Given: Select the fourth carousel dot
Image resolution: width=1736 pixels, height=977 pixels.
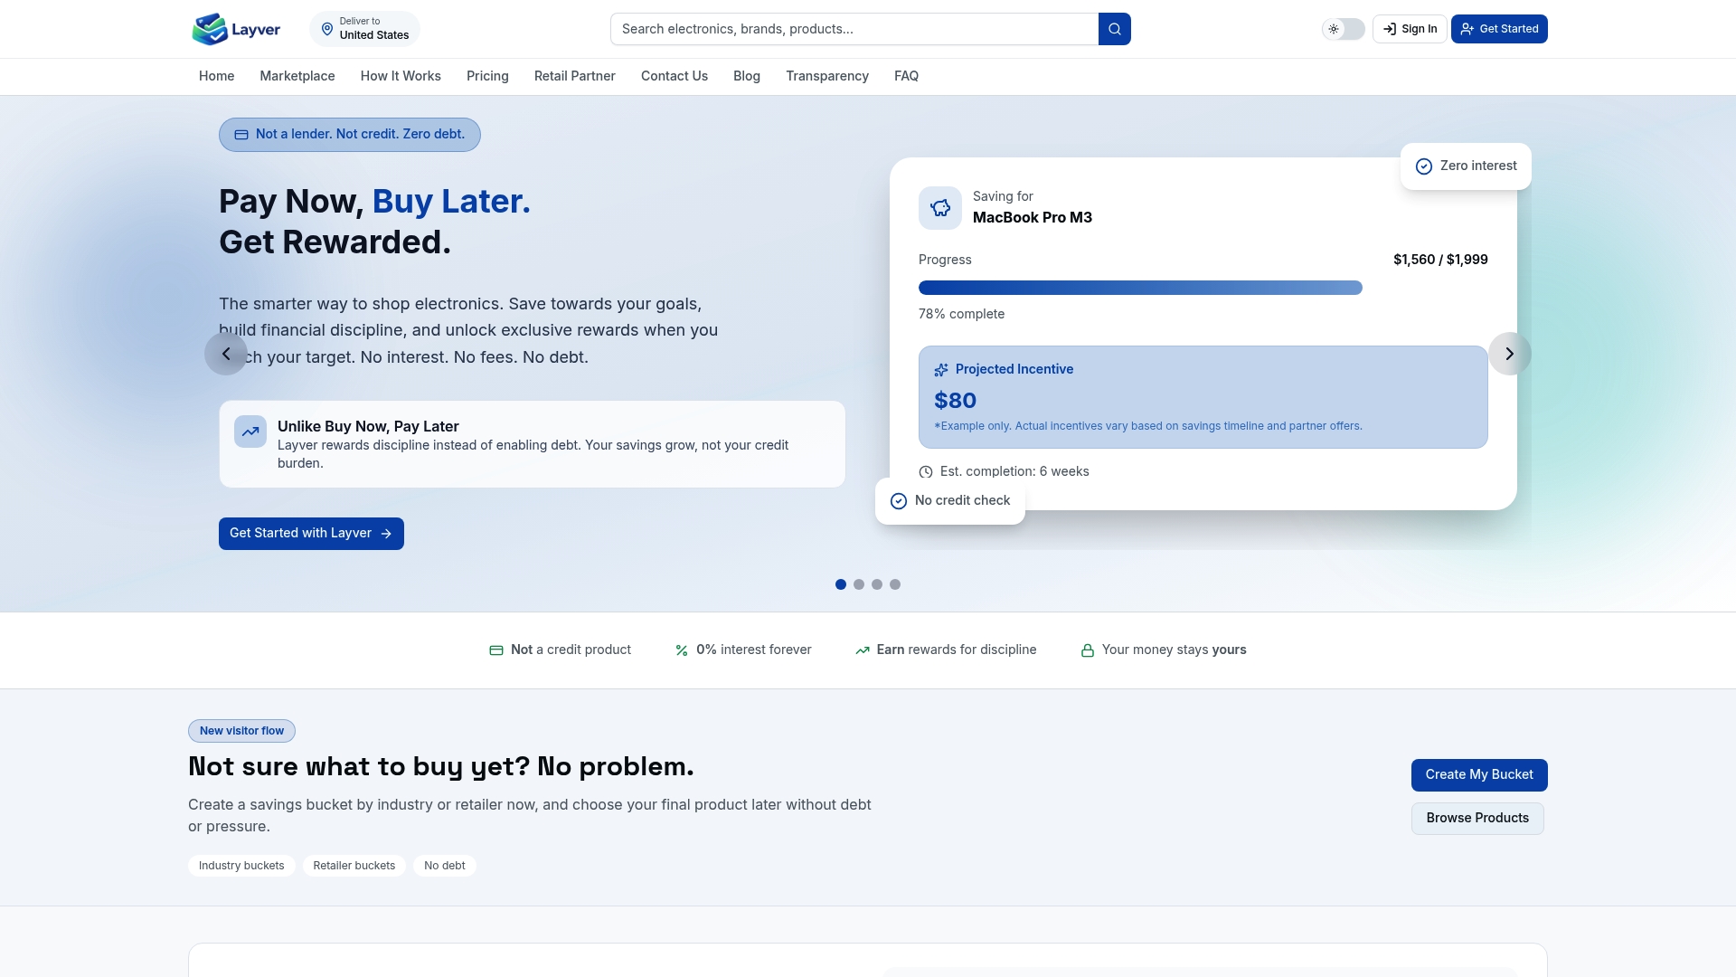Looking at the screenshot, I should pos(895,584).
